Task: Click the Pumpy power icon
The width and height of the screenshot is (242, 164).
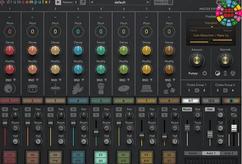Action: (x=204, y=73)
